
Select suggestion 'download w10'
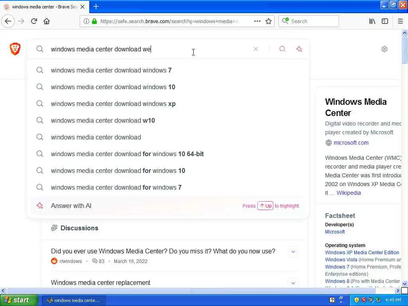pos(169,120)
